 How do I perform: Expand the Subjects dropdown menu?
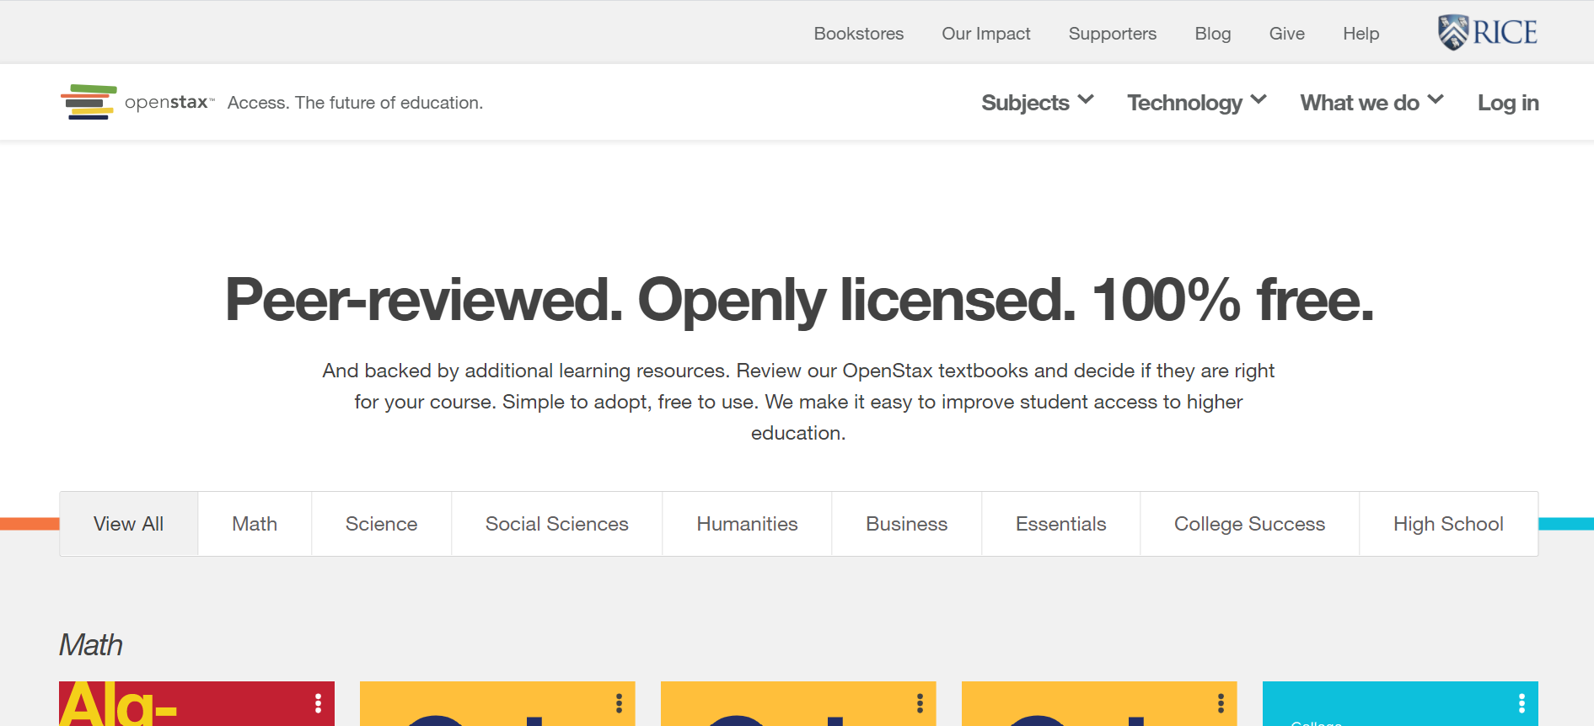tap(1037, 103)
